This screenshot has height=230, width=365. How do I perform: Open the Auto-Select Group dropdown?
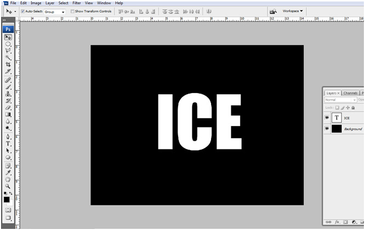click(x=55, y=12)
